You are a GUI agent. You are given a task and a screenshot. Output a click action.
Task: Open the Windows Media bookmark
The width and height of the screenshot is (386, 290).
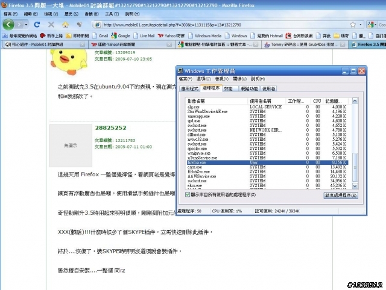[205, 36]
